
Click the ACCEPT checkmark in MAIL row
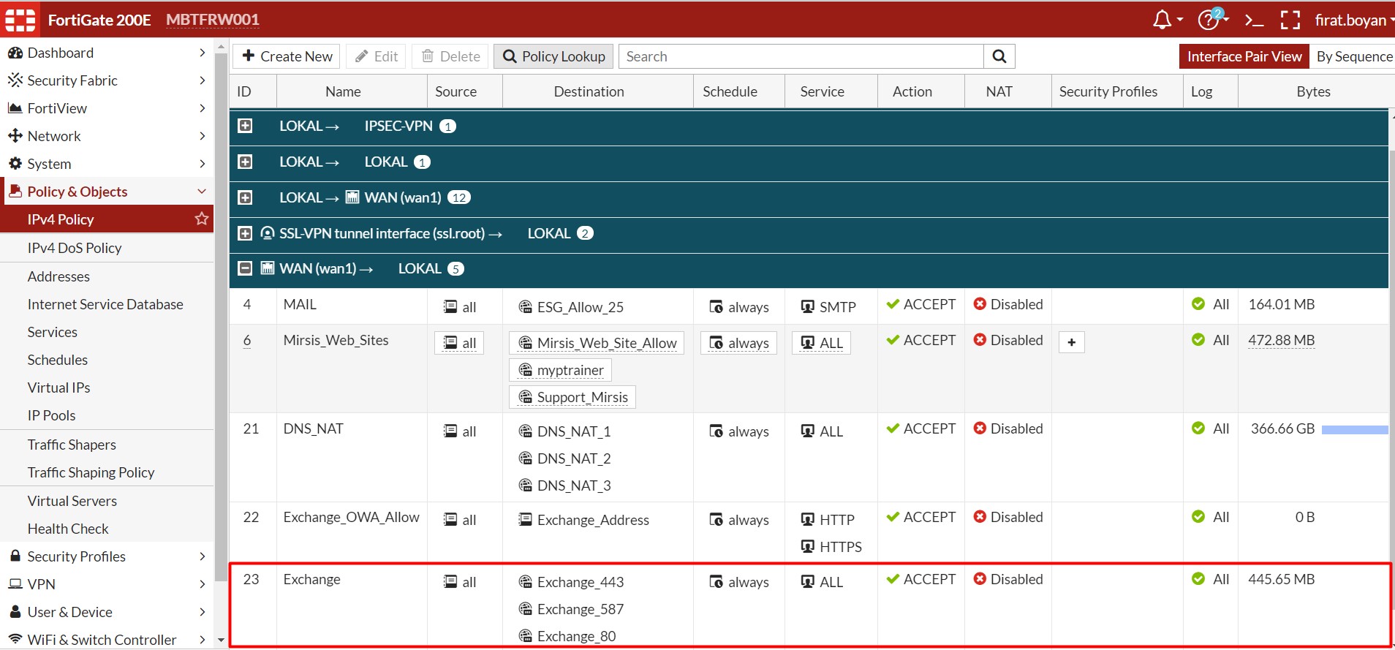[x=893, y=304]
